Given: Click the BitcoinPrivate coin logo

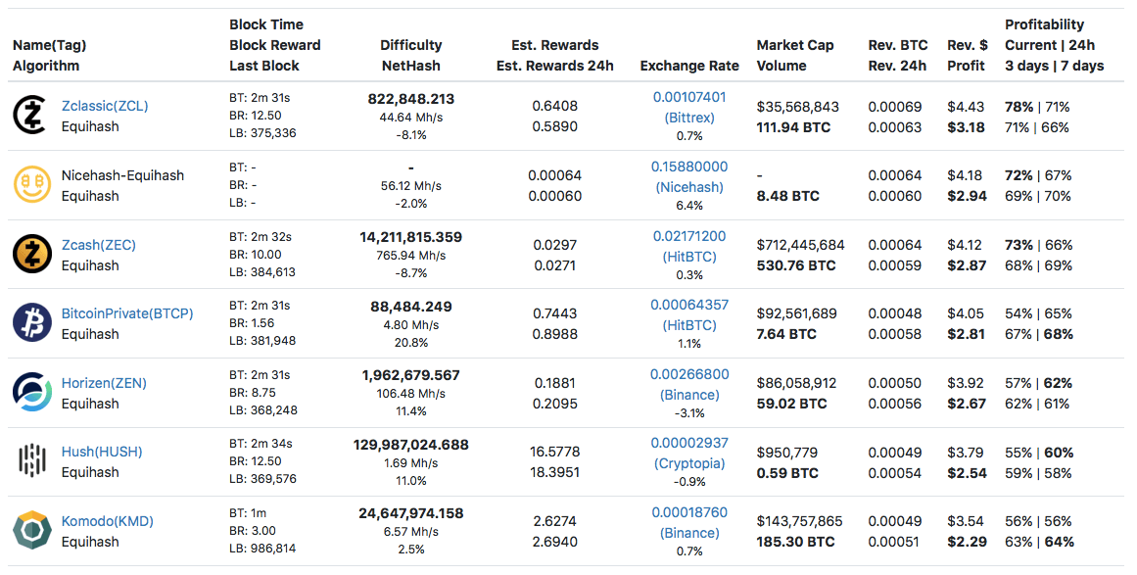Looking at the screenshot, I should (31, 323).
